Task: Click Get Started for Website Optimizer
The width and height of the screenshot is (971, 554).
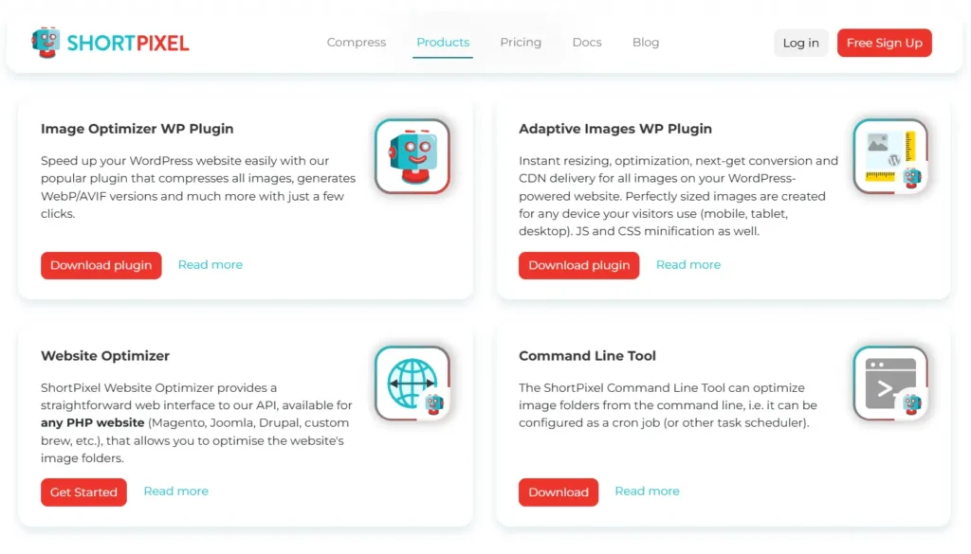Action: [83, 492]
